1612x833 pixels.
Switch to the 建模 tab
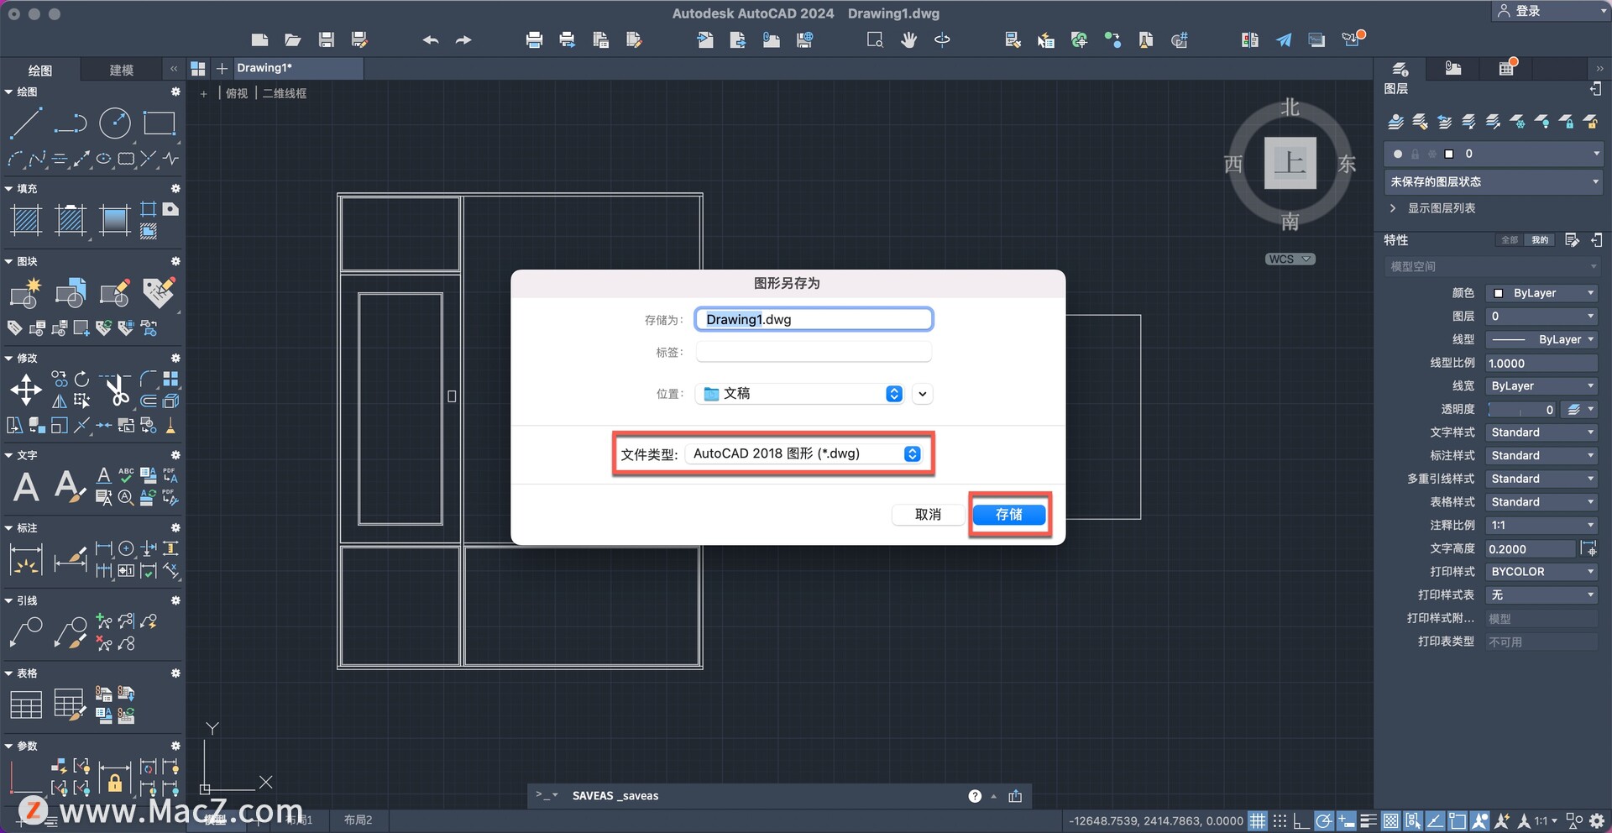tap(122, 70)
